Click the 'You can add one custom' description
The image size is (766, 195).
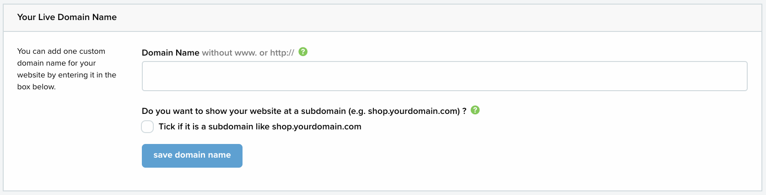click(67, 69)
